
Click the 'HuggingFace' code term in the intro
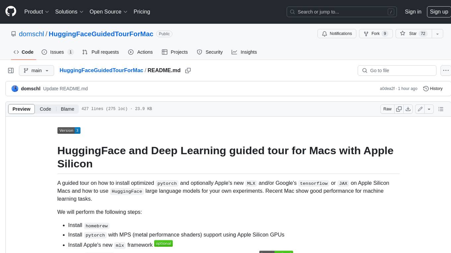coord(127,191)
